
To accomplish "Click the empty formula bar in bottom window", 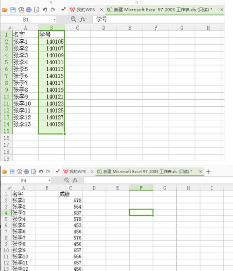I will pos(158,180).
